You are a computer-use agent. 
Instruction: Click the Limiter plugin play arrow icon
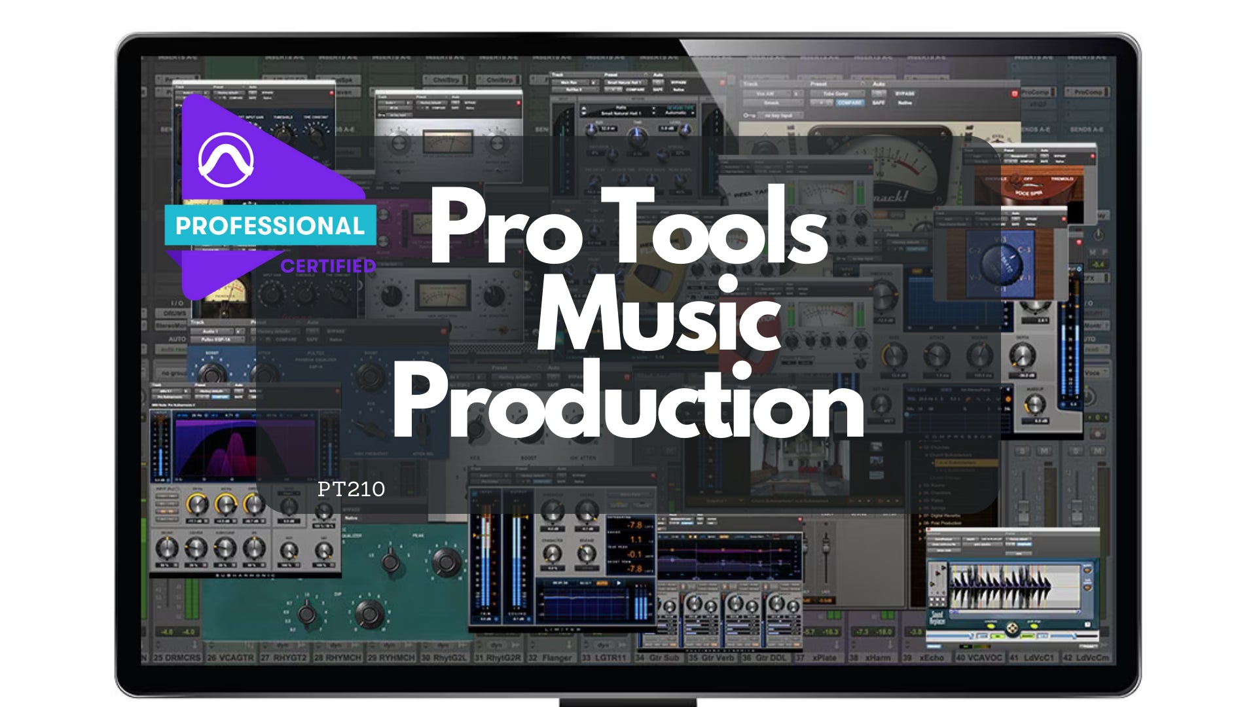click(x=619, y=583)
